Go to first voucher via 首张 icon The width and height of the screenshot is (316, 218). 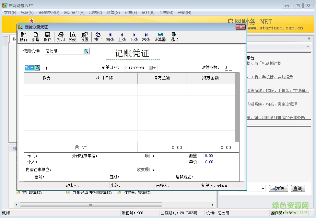(x=110, y=36)
